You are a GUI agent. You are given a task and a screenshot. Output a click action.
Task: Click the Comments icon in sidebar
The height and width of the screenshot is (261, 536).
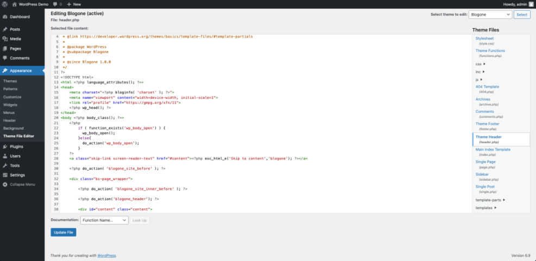(5, 58)
